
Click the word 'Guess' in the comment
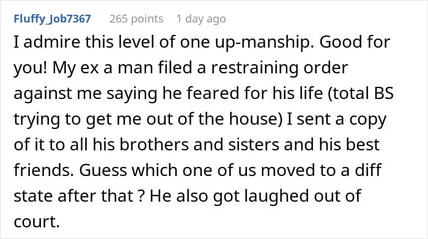(103, 171)
